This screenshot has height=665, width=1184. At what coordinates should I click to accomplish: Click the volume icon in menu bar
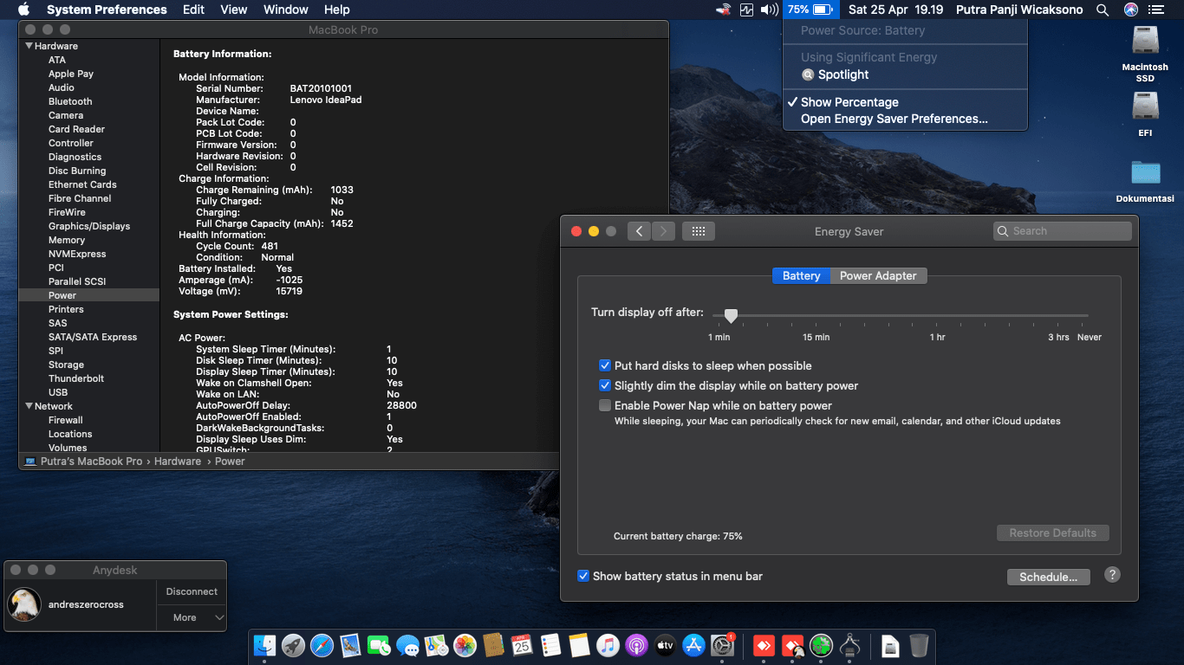coord(769,10)
